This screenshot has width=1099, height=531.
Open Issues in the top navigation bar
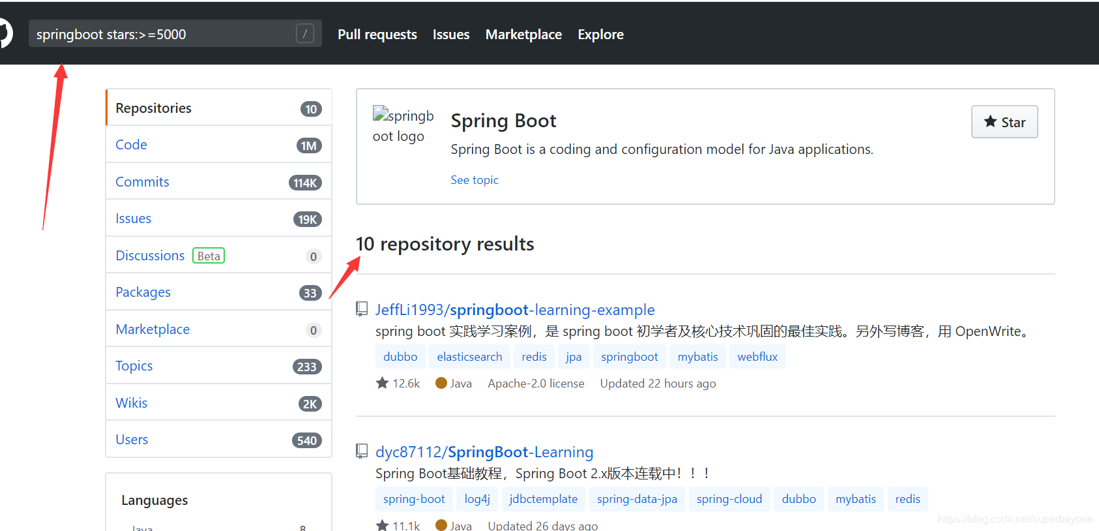pyautogui.click(x=451, y=35)
